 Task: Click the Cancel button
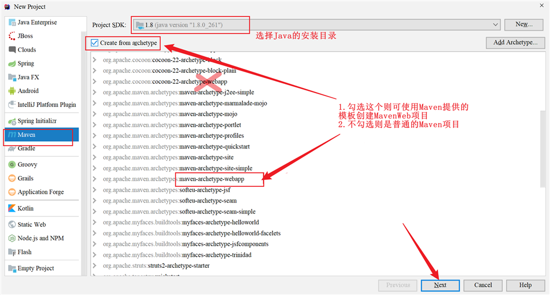483,285
